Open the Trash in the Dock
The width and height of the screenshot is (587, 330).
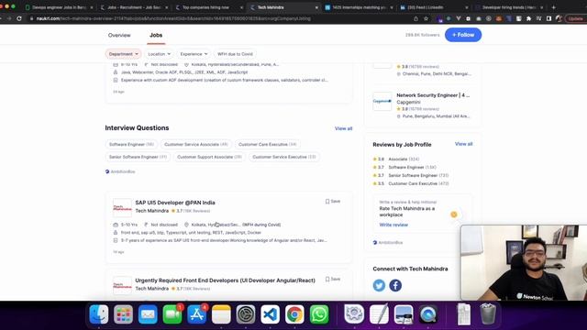coord(488,314)
